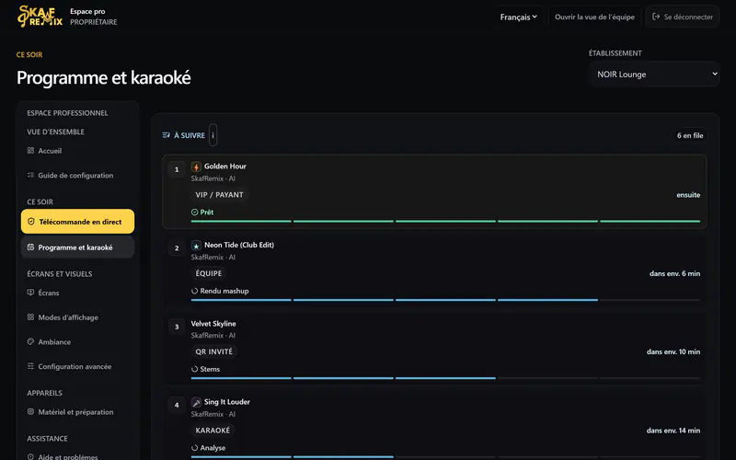Image resolution: width=736 pixels, height=460 pixels.
Task: Select the Golden Hour track title
Action: 224,167
